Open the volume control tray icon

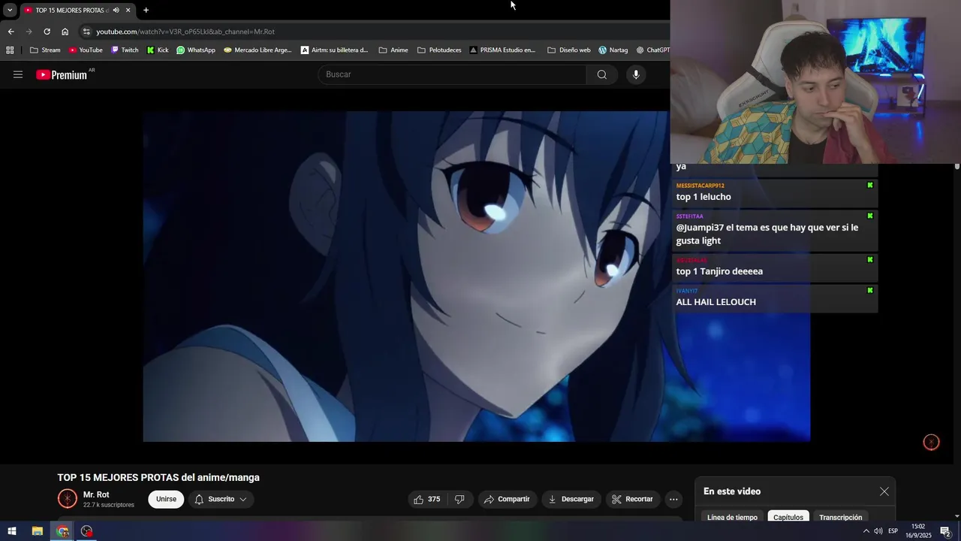(878, 531)
